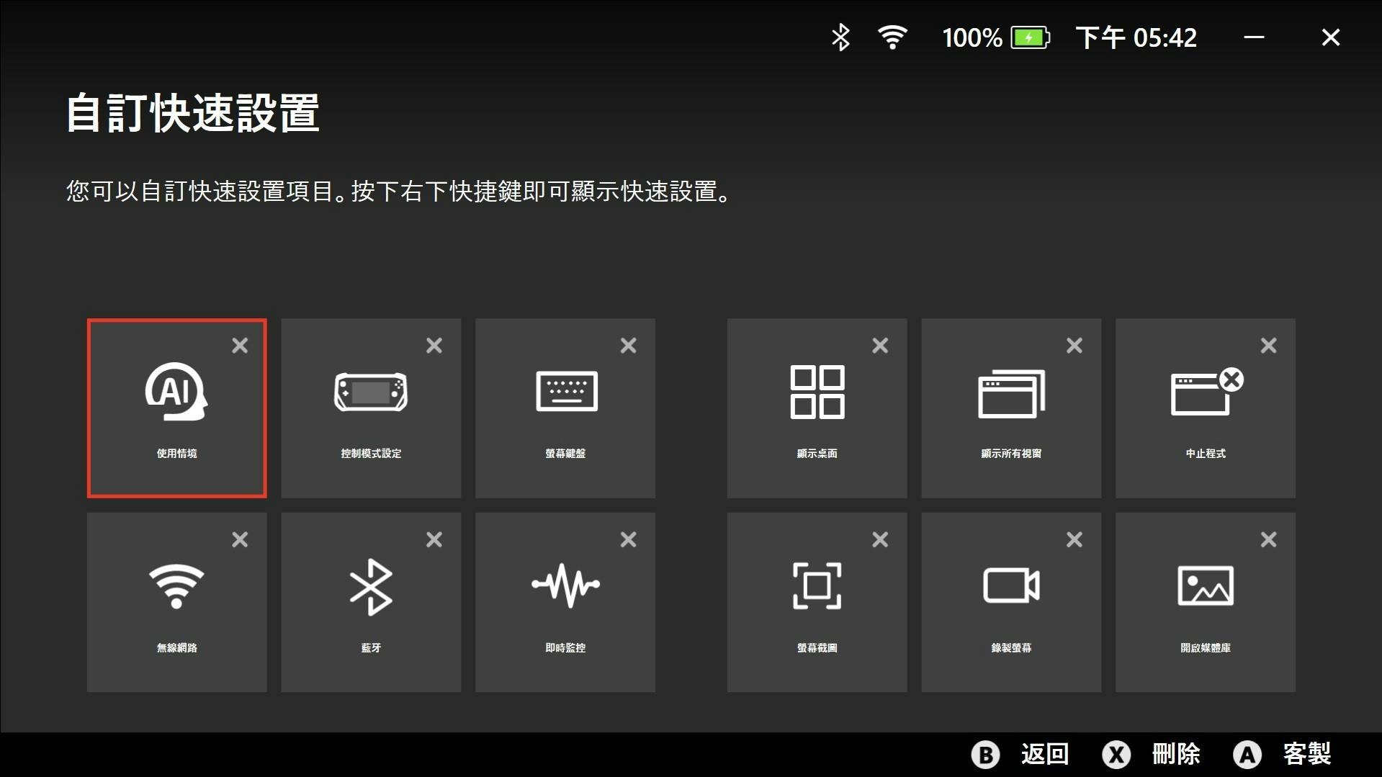Click the Wi-Fi status icon in top bar
Screen dimensions: 1382x777
(x=892, y=37)
